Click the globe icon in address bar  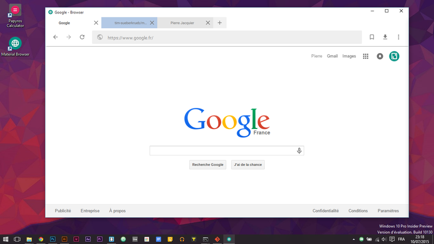point(100,37)
